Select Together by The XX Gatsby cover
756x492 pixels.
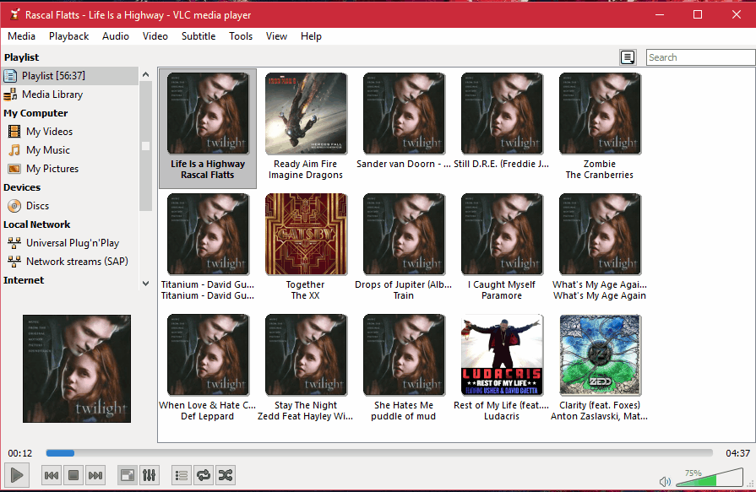306,235
